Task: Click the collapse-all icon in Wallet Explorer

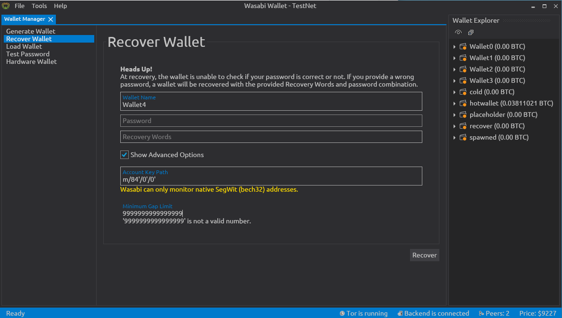Action: [471, 32]
